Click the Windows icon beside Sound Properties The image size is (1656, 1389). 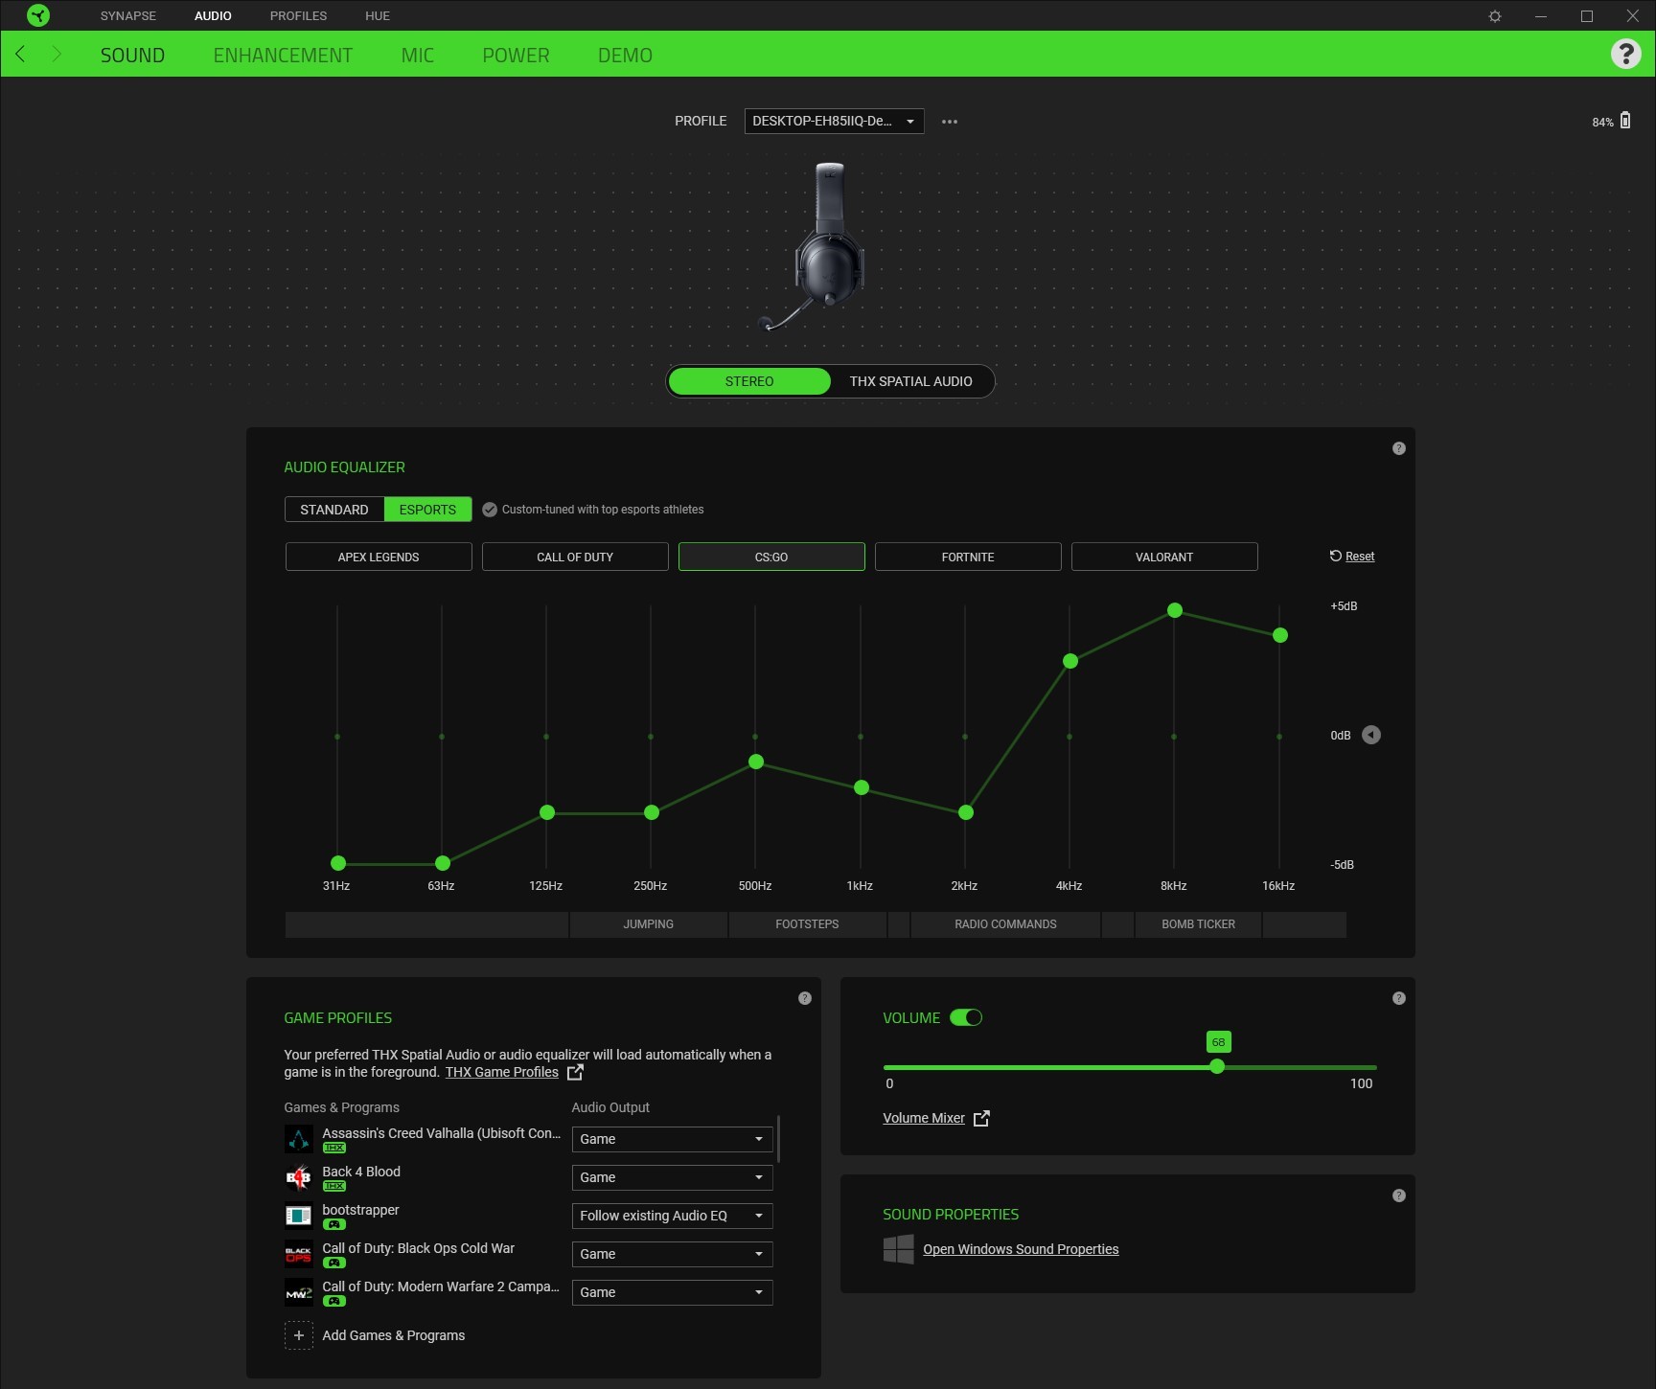tap(898, 1249)
